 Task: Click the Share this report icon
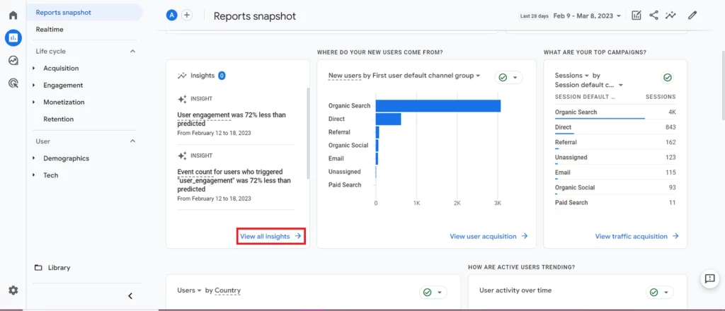pos(653,15)
